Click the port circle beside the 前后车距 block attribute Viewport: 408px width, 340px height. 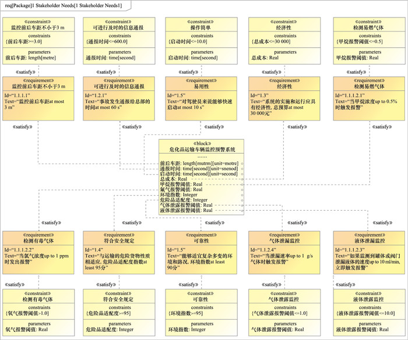click(242, 164)
